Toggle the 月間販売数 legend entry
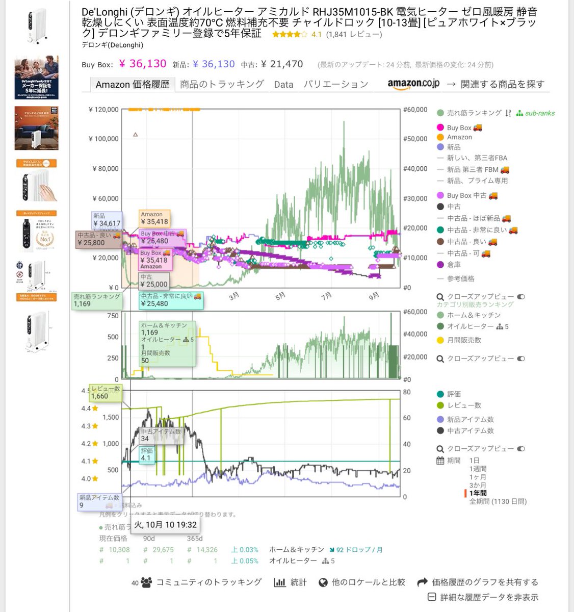 pos(459,340)
